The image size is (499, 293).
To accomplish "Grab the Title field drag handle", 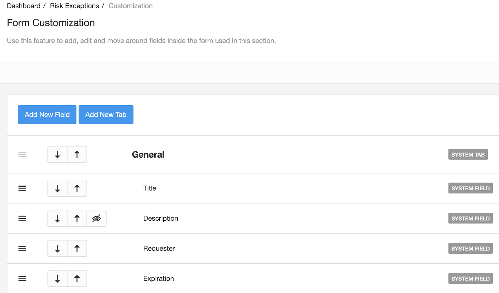I will coord(22,188).
